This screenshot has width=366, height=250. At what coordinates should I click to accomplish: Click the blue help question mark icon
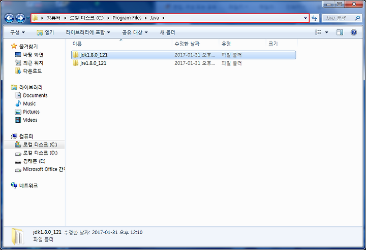[354, 32]
